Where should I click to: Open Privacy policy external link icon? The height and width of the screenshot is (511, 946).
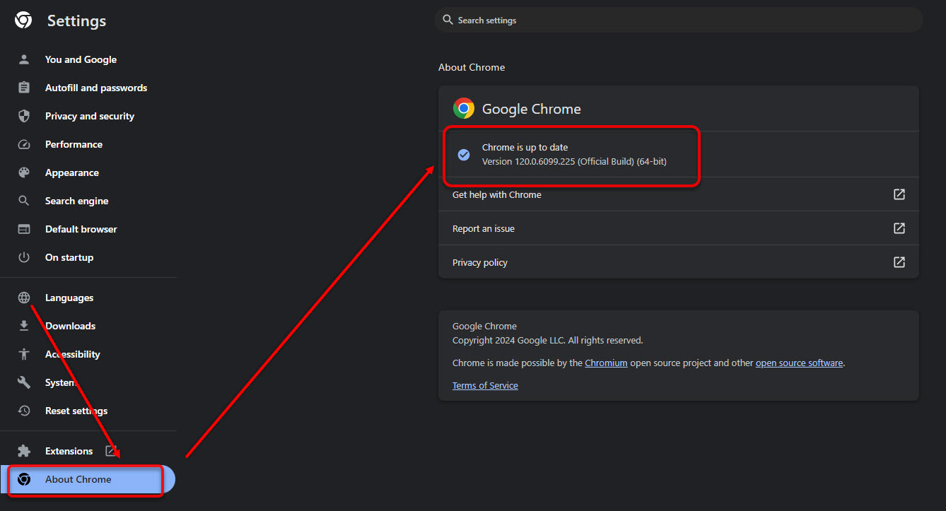[899, 262]
